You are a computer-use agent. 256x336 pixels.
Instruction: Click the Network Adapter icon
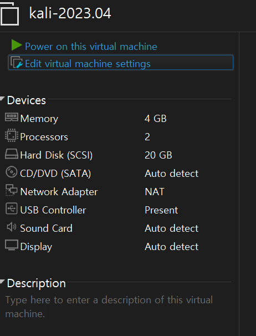point(11,190)
